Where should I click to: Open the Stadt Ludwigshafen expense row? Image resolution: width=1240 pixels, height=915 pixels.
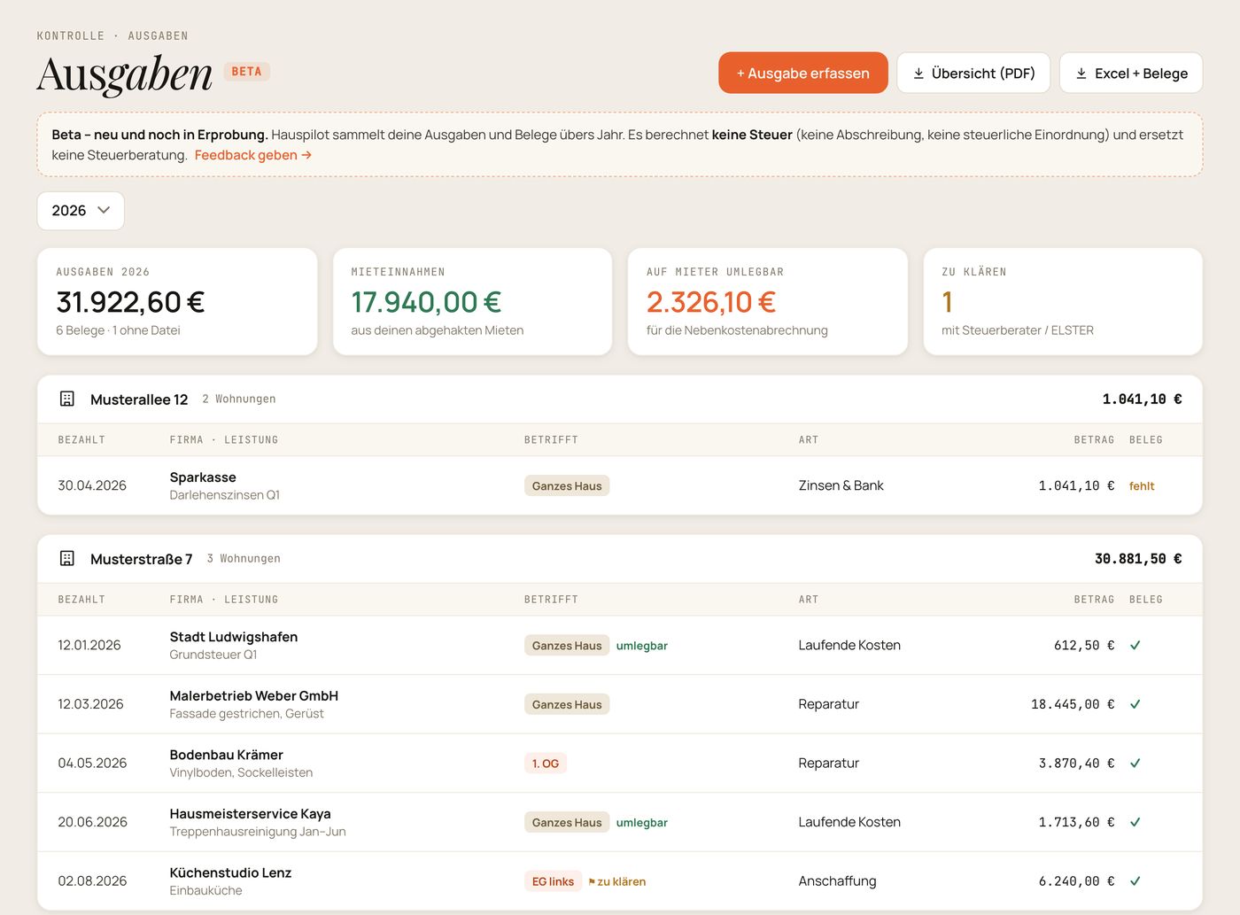(620, 645)
